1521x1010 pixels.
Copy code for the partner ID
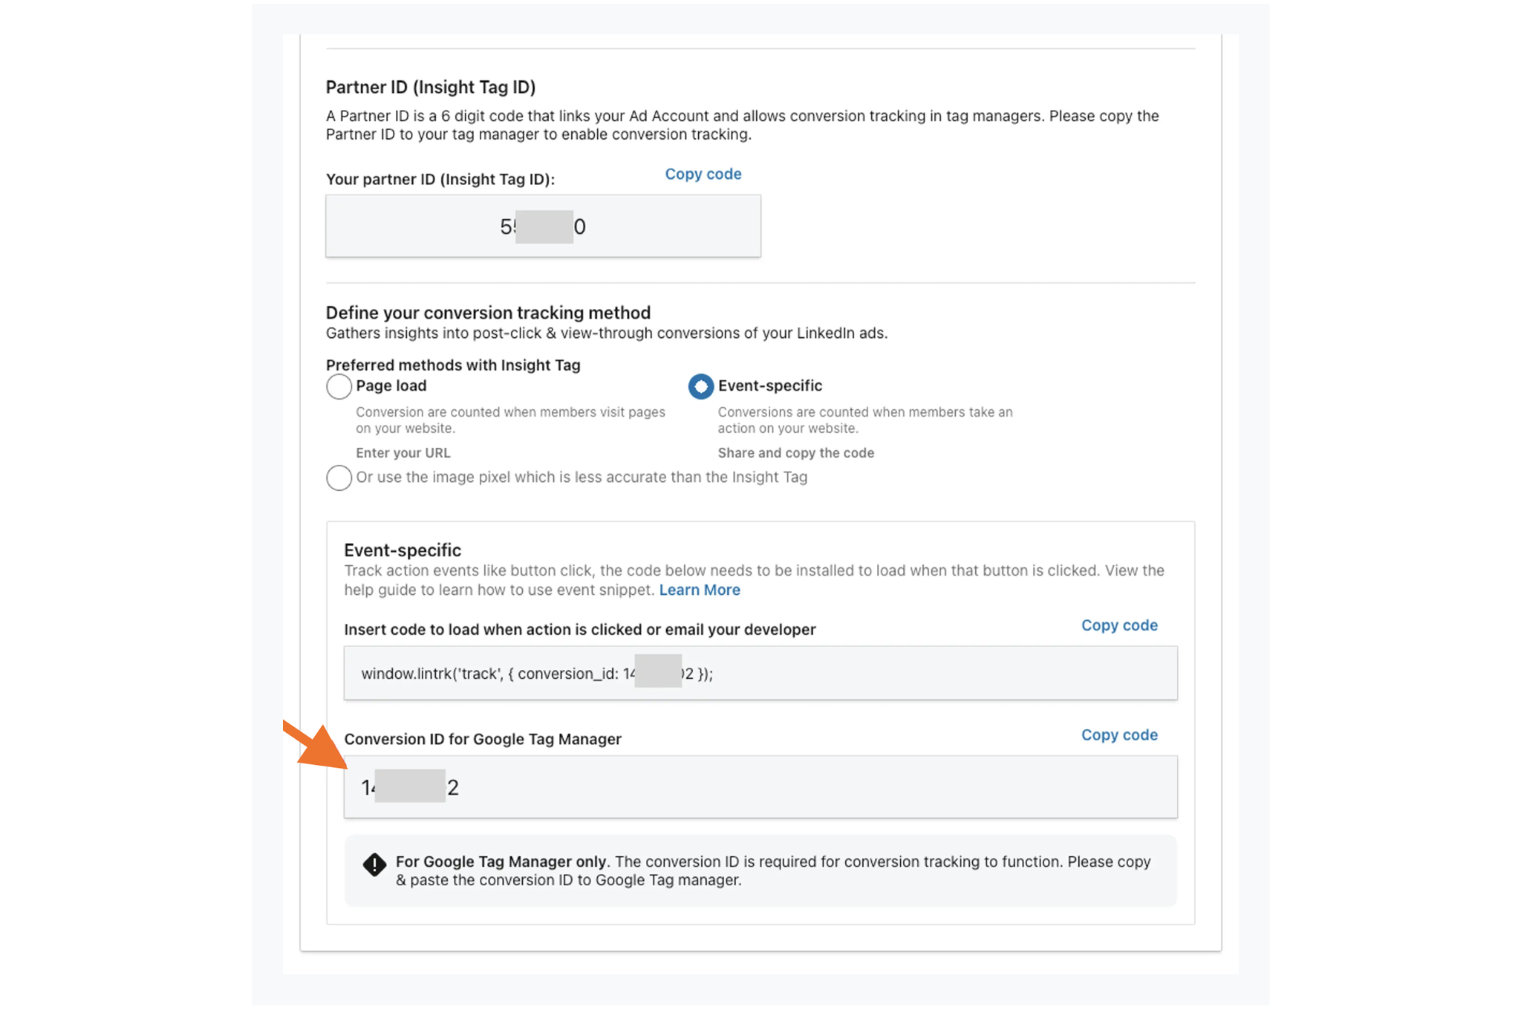pos(703,174)
